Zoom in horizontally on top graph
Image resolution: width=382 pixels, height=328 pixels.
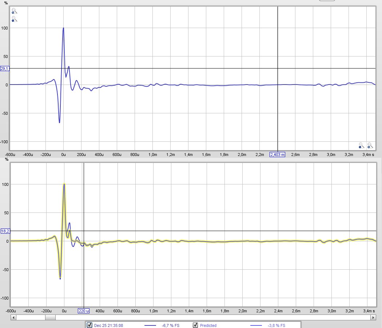click(370, 145)
